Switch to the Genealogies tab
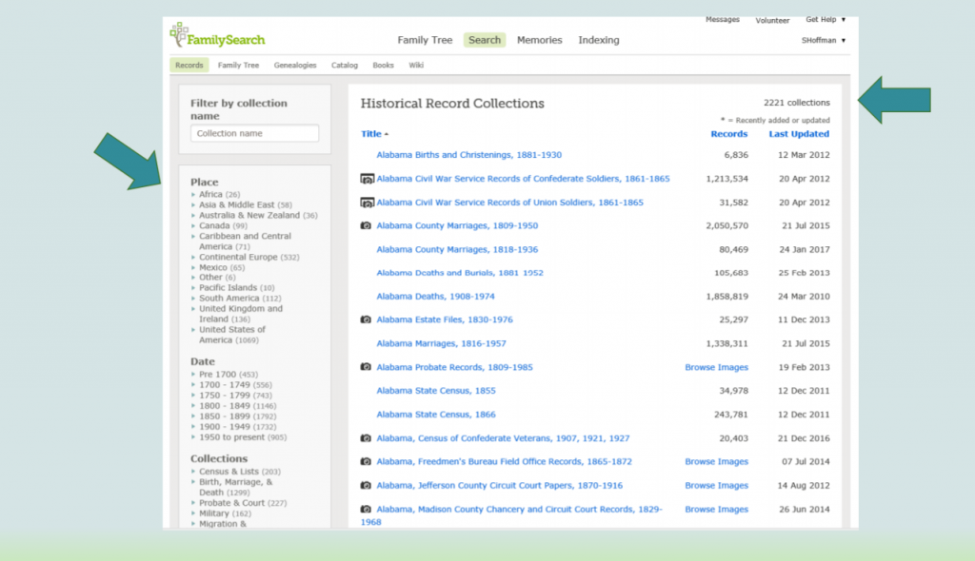The image size is (975, 561). [x=295, y=66]
